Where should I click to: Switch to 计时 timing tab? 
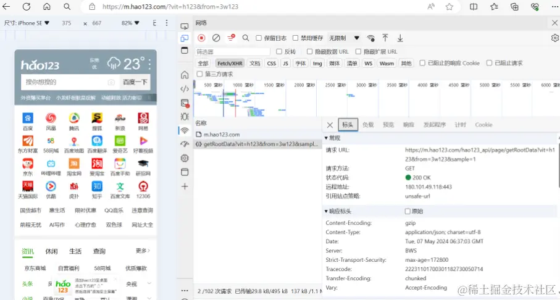pyautogui.click(x=461, y=125)
